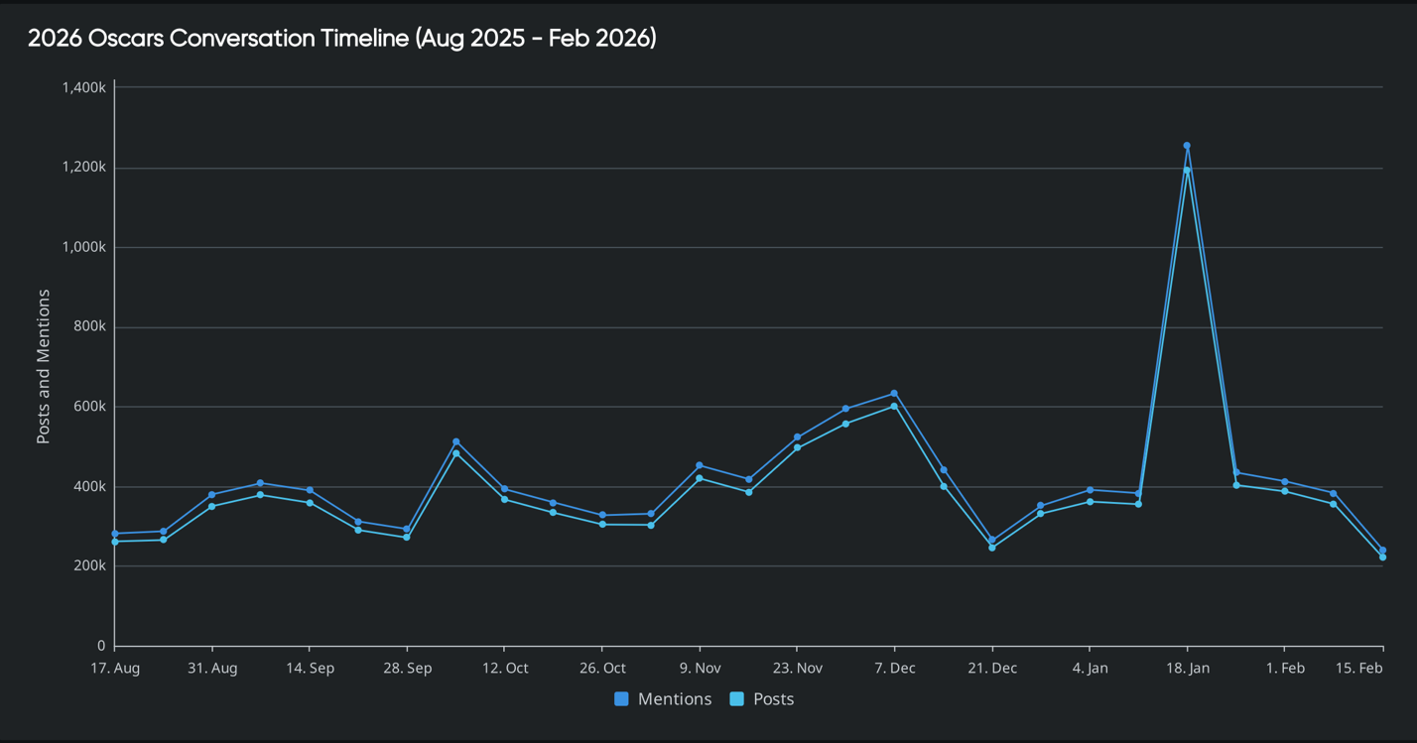The image size is (1417, 743).
Task: Select the Posts peak point on 18 Jan
Action: [1187, 170]
